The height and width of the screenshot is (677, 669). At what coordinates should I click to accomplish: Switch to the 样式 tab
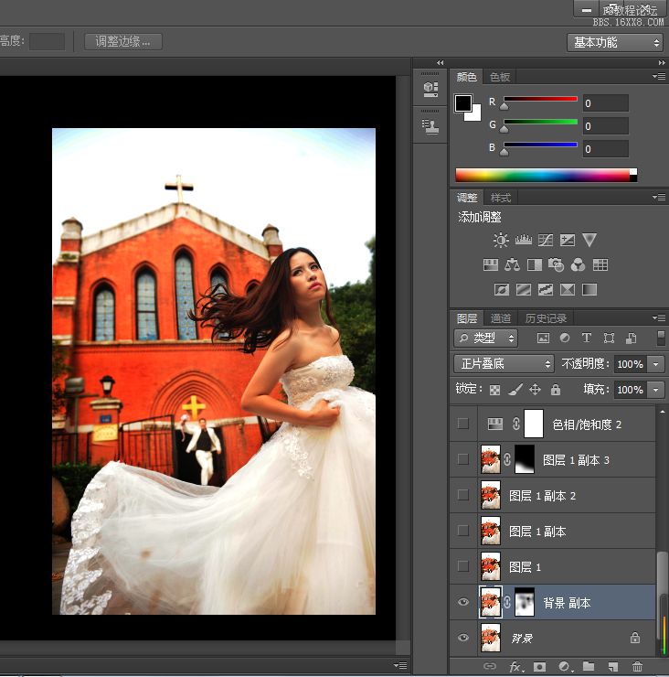(500, 198)
